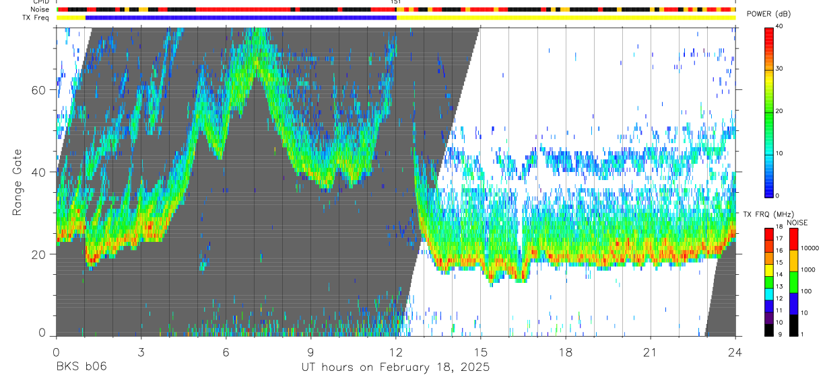Click the green 100-1000 NOISE legend swatch

tap(793, 282)
